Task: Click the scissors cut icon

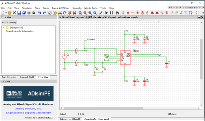Action: tap(60, 13)
